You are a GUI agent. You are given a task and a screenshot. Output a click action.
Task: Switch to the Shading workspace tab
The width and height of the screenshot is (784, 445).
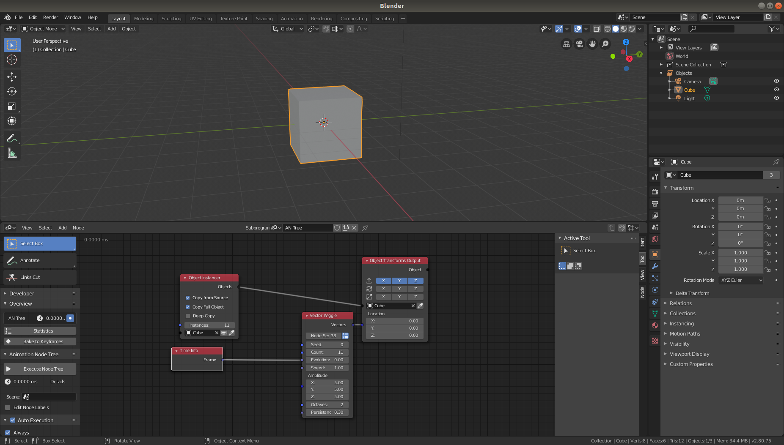[x=264, y=19]
